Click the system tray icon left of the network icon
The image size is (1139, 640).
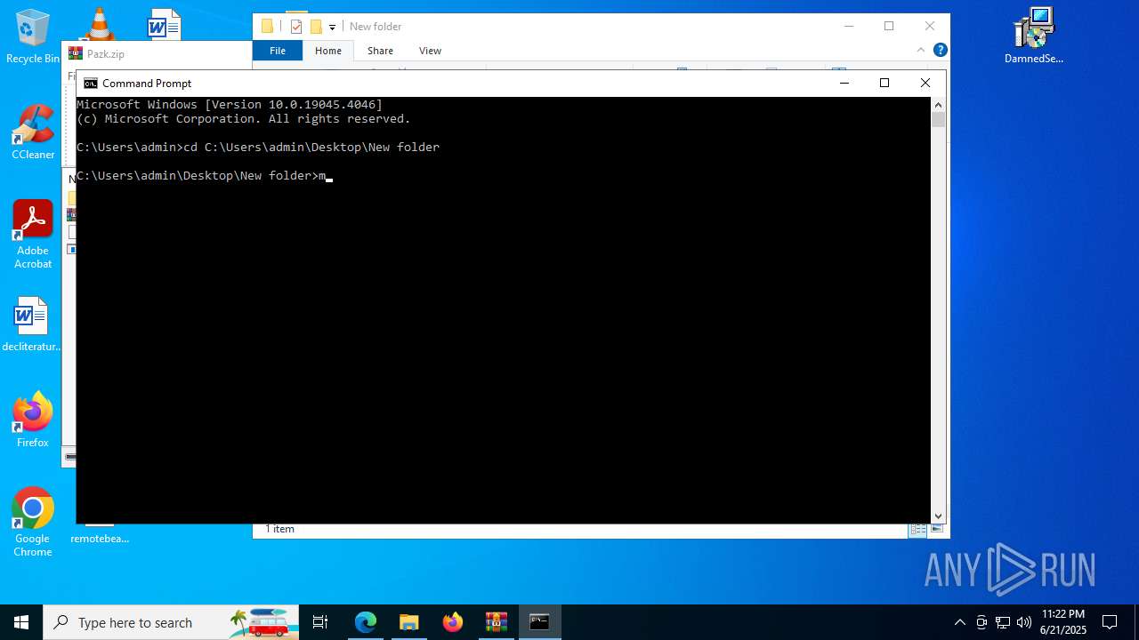click(981, 622)
